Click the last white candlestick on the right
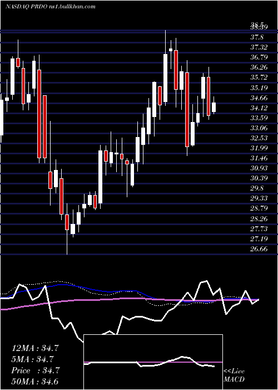This screenshot has height=390, width=278. point(214,107)
